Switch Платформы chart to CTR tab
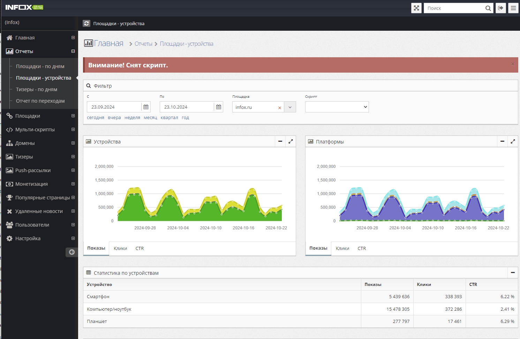Viewport: 520px width, 339px height. tap(362, 249)
